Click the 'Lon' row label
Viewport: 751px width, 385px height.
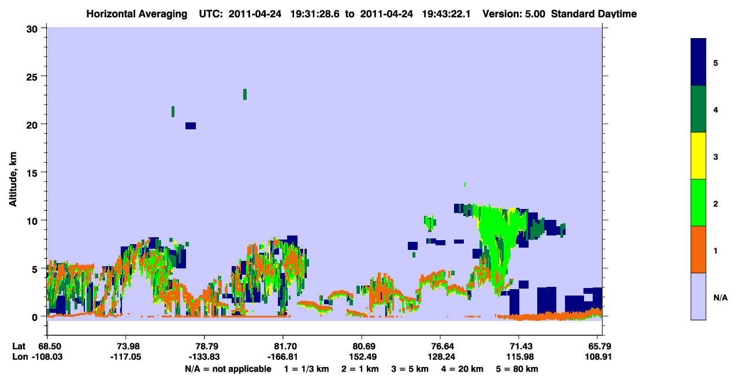19,357
